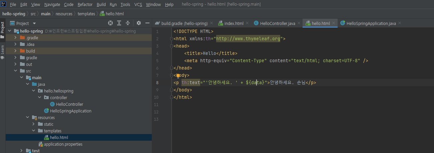Click the yellow intention bulb on line 7
This screenshot has height=153, width=434.
(x=178, y=76)
